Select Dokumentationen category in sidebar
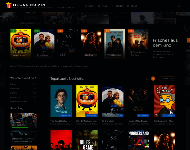Screen dimensions: 190x150 coord(23,101)
